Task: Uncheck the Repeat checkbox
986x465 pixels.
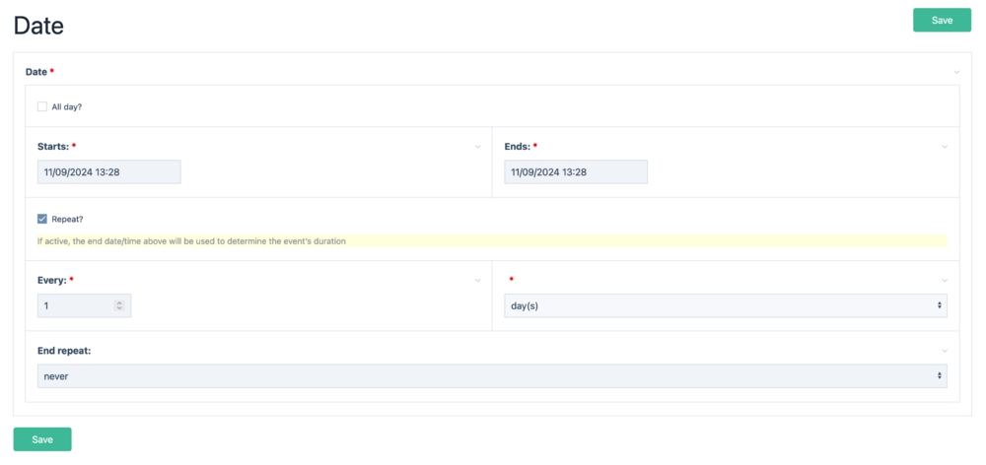Action: pos(42,219)
